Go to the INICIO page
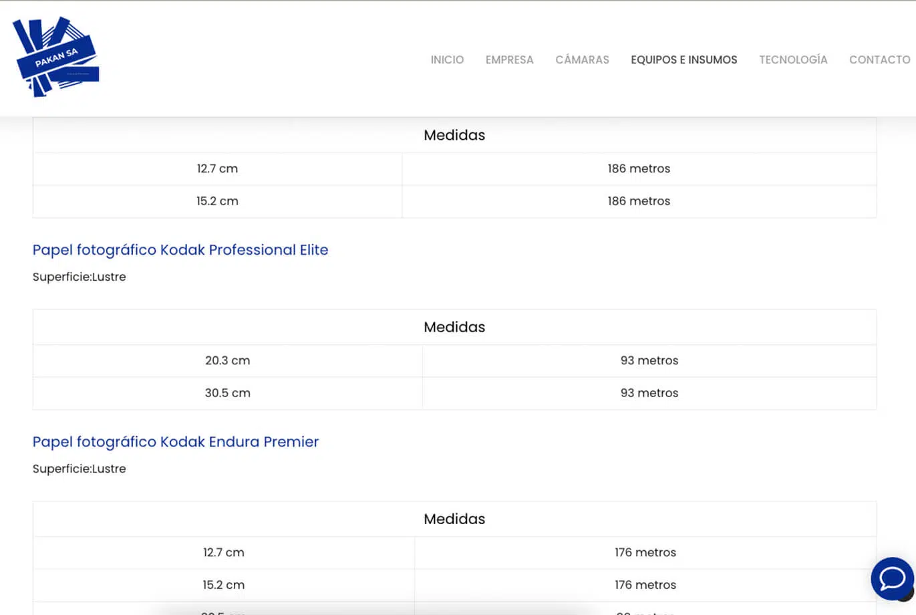Viewport: 916px width, 615px height. pos(447,59)
